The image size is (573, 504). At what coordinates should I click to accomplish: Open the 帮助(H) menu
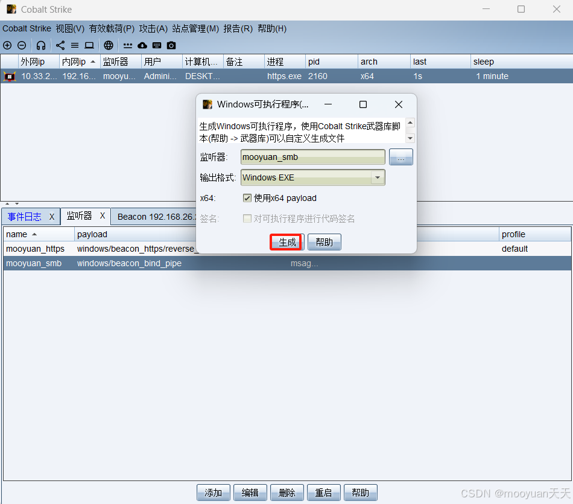pyautogui.click(x=272, y=28)
